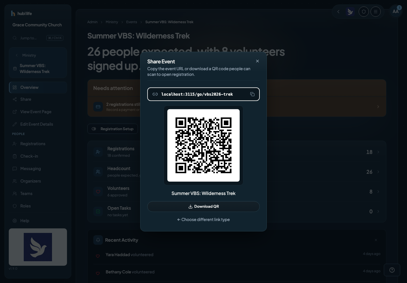Open Jump to search field

tap(38, 38)
